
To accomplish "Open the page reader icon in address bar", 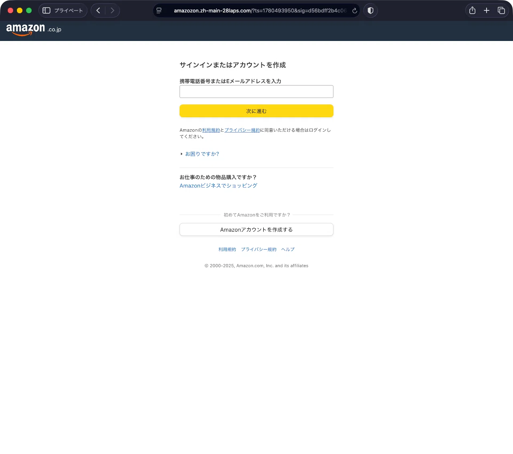I will (159, 10).
